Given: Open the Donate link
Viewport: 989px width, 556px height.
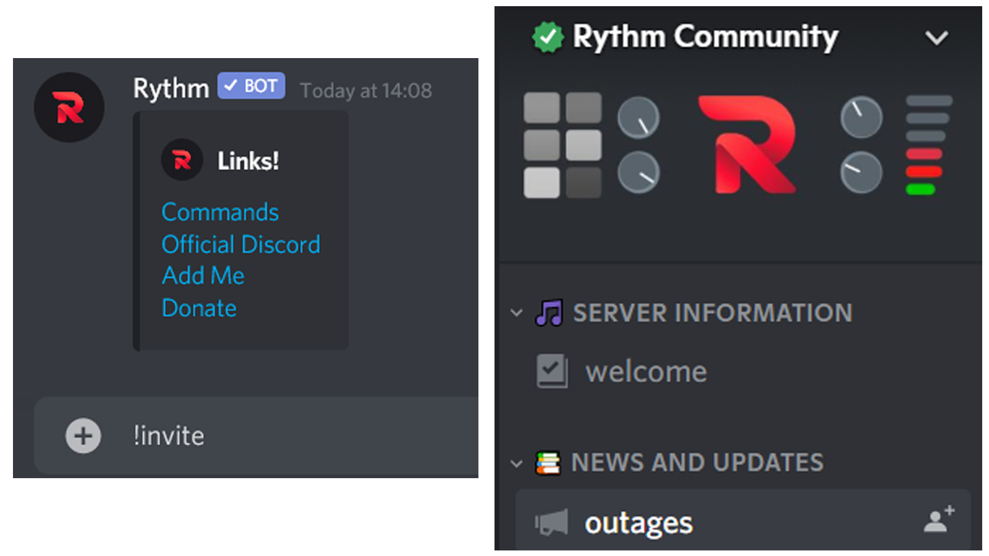Looking at the screenshot, I should click(x=199, y=308).
